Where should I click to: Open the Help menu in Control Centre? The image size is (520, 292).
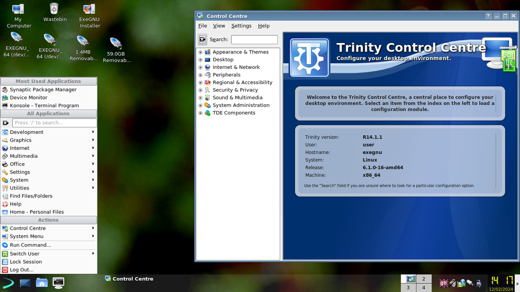click(264, 26)
